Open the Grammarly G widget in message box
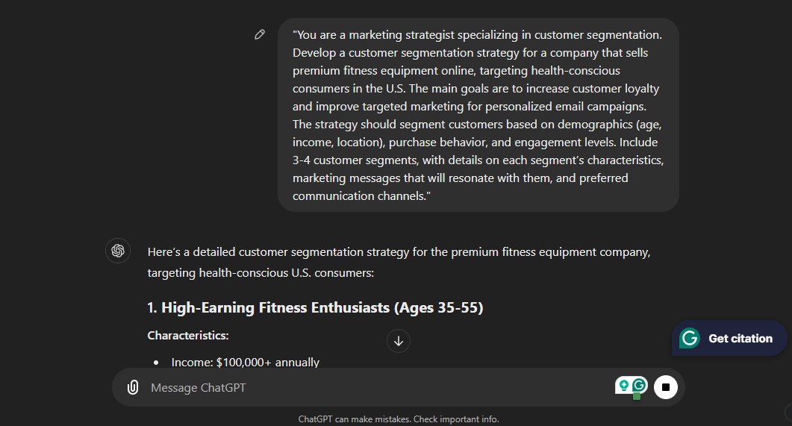792x426 pixels. pos(640,386)
